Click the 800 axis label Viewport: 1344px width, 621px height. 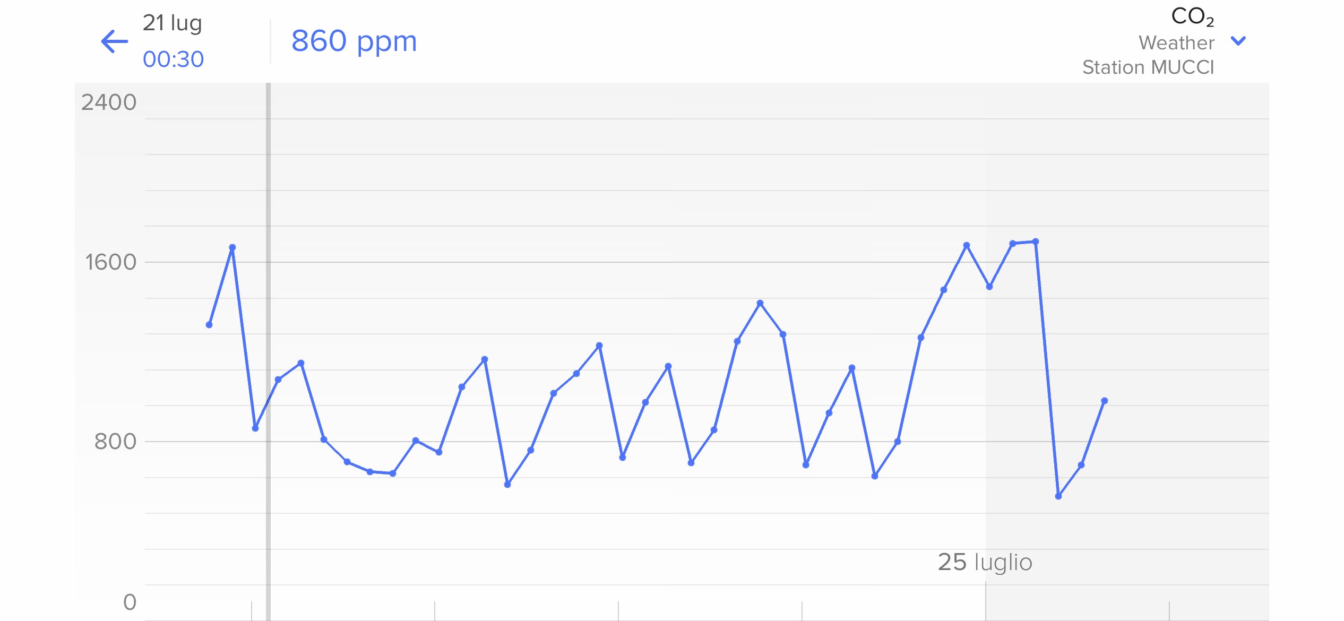(115, 442)
